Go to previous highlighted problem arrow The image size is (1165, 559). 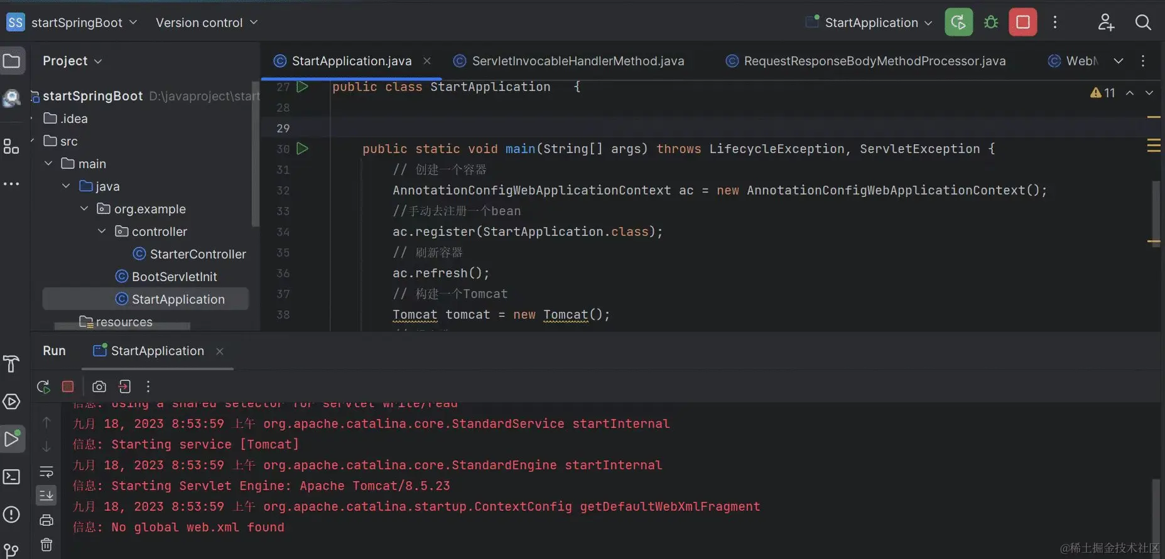coord(1130,93)
